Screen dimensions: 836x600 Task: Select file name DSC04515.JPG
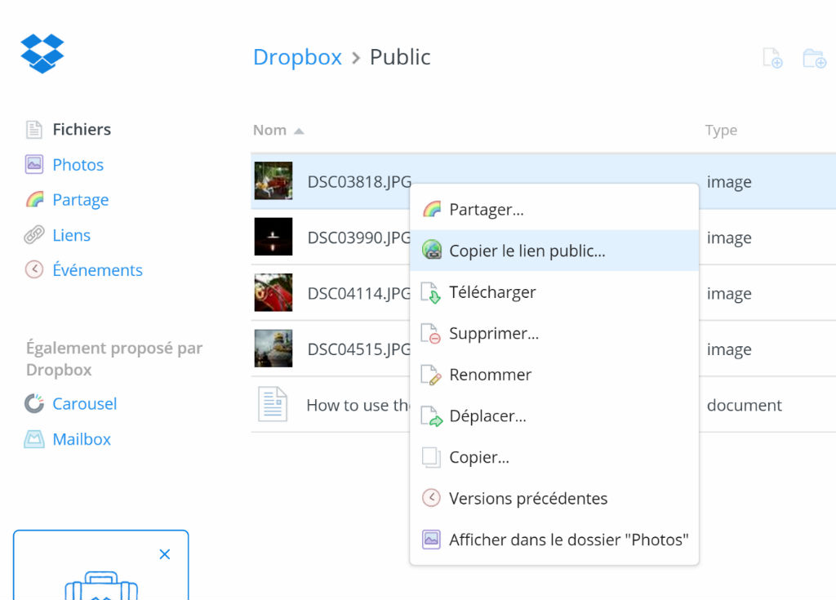[x=359, y=350]
